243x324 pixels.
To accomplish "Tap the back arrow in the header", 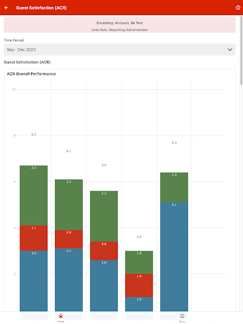I will (6, 8).
